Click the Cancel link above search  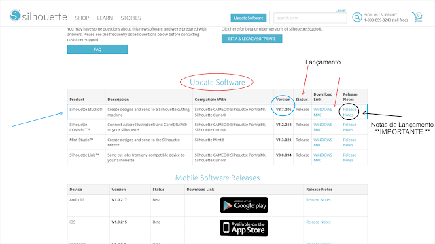coord(341,10)
